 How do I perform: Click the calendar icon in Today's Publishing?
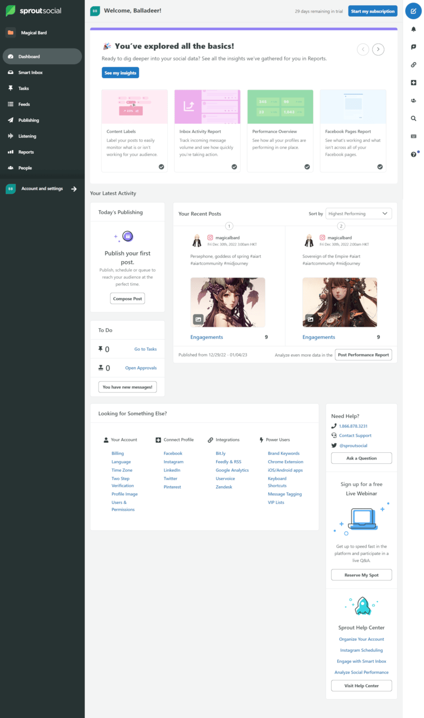coord(128,236)
